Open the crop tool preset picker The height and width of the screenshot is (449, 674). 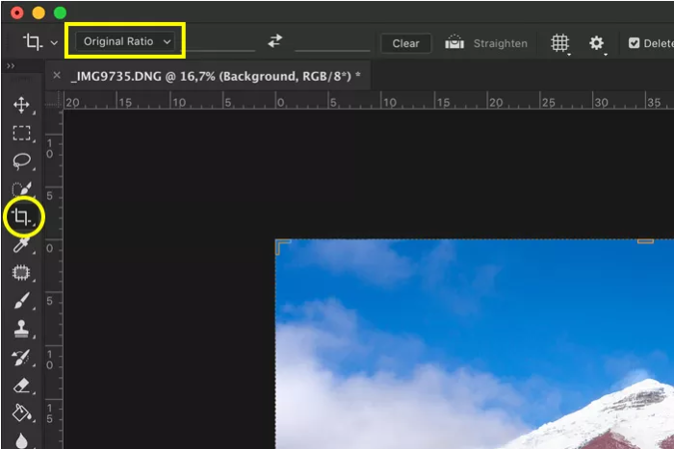click(x=39, y=42)
